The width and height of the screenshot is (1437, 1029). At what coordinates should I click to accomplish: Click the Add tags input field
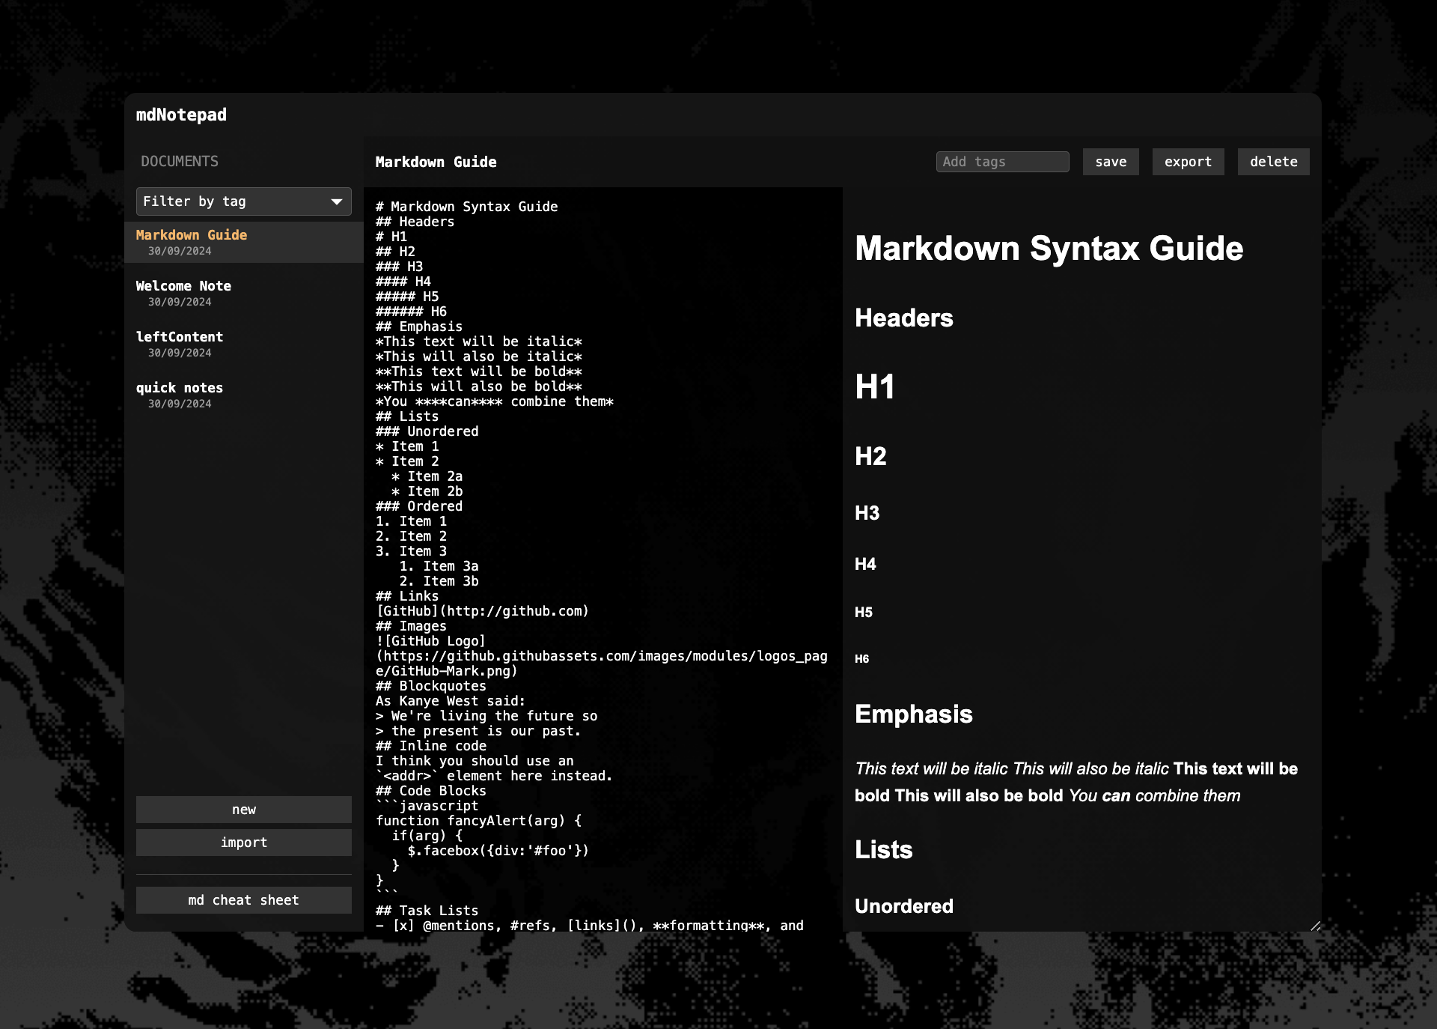point(1002,162)
